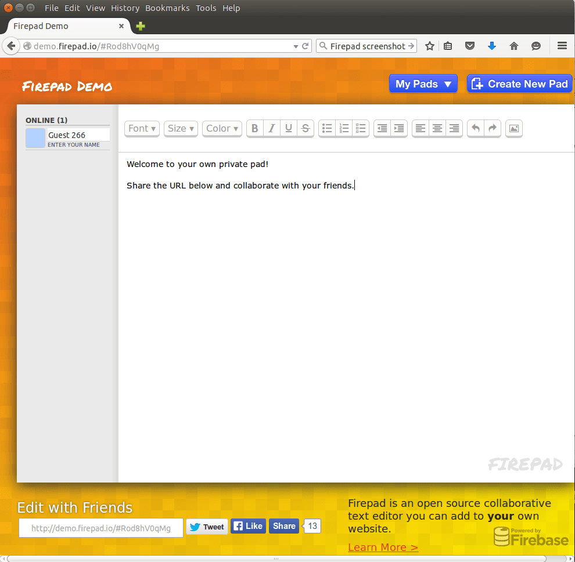Open the Font dropdown
The width and height of the screenshot is (575, 562).
[142, 129]
